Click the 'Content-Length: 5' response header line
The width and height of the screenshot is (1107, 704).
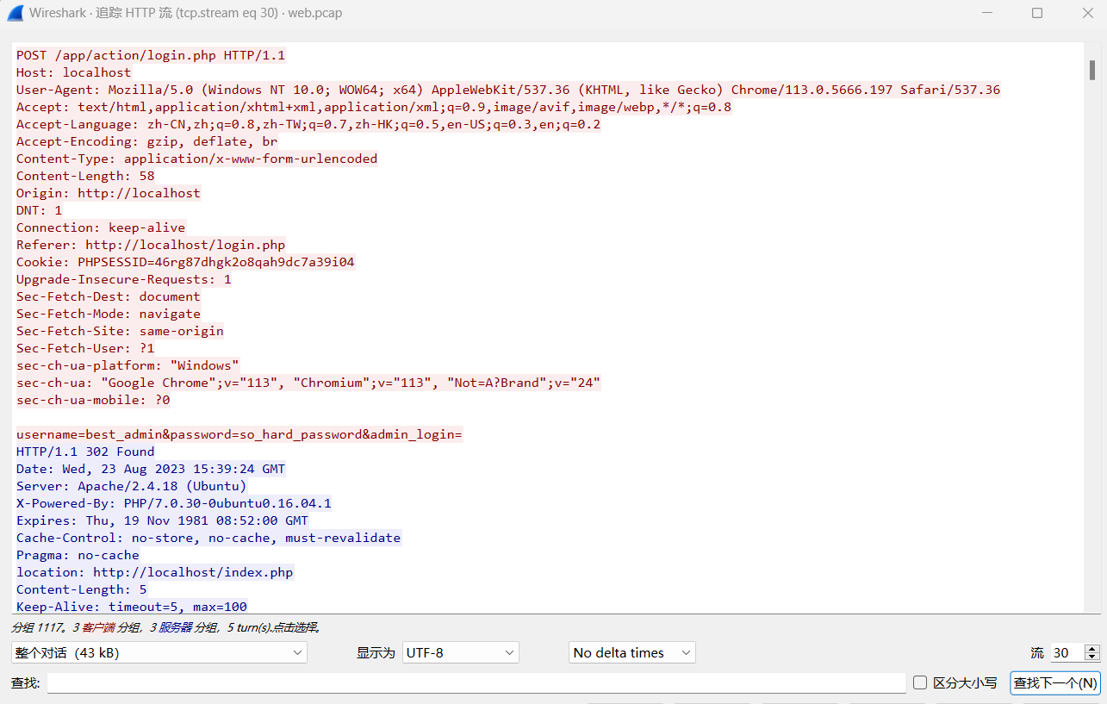point(82,589)
